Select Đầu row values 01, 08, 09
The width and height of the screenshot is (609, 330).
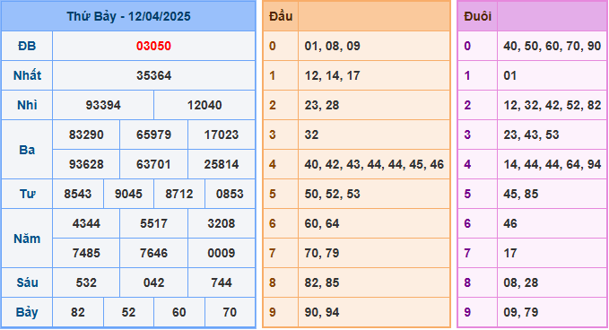pyautogui.click(x=333, y=46)
